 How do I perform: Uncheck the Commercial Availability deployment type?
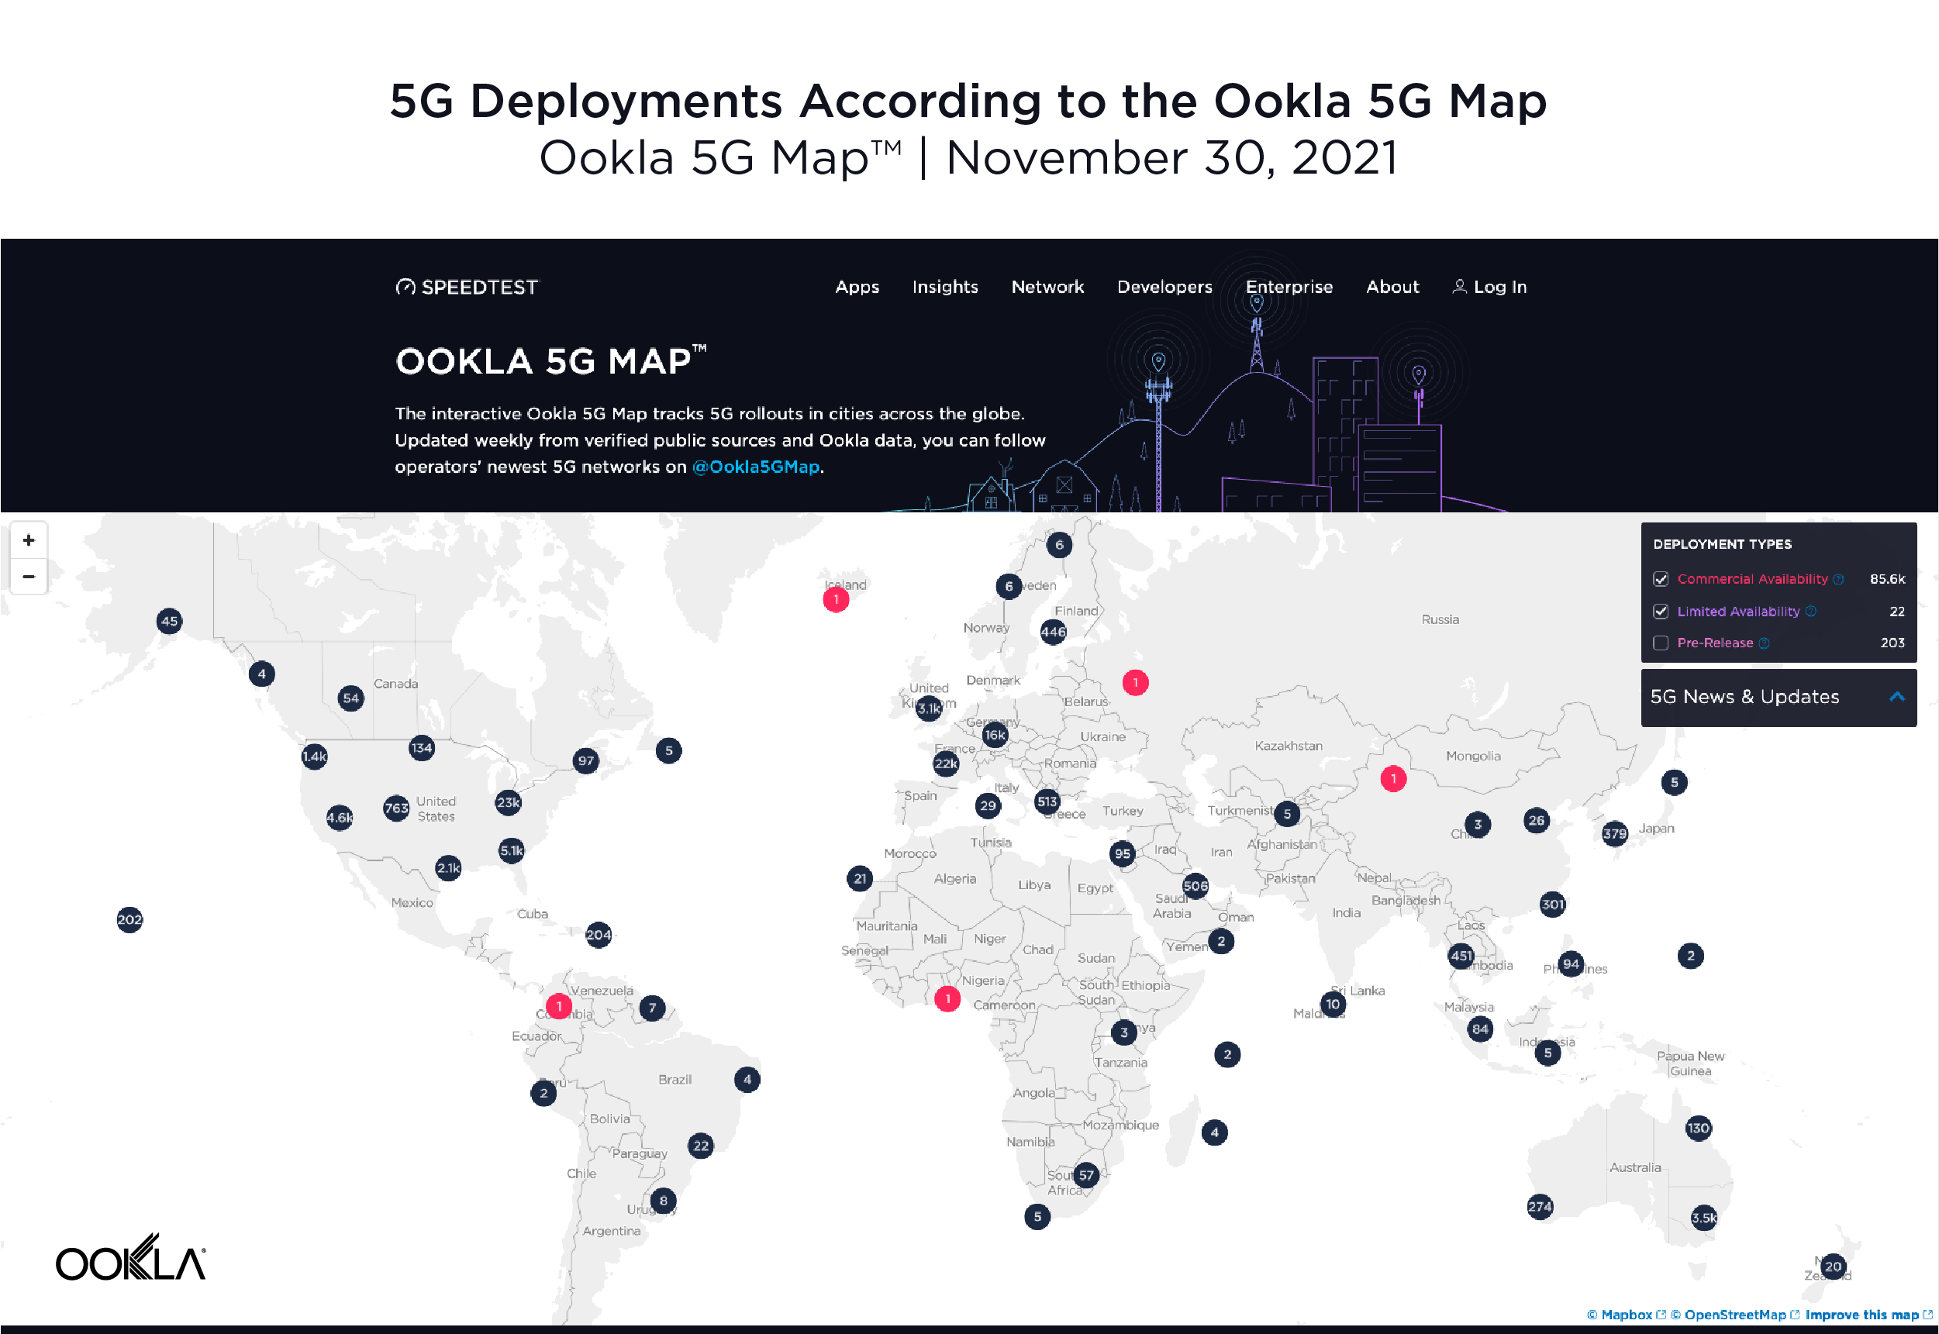pyautogui.click(x=1661, y=579)
